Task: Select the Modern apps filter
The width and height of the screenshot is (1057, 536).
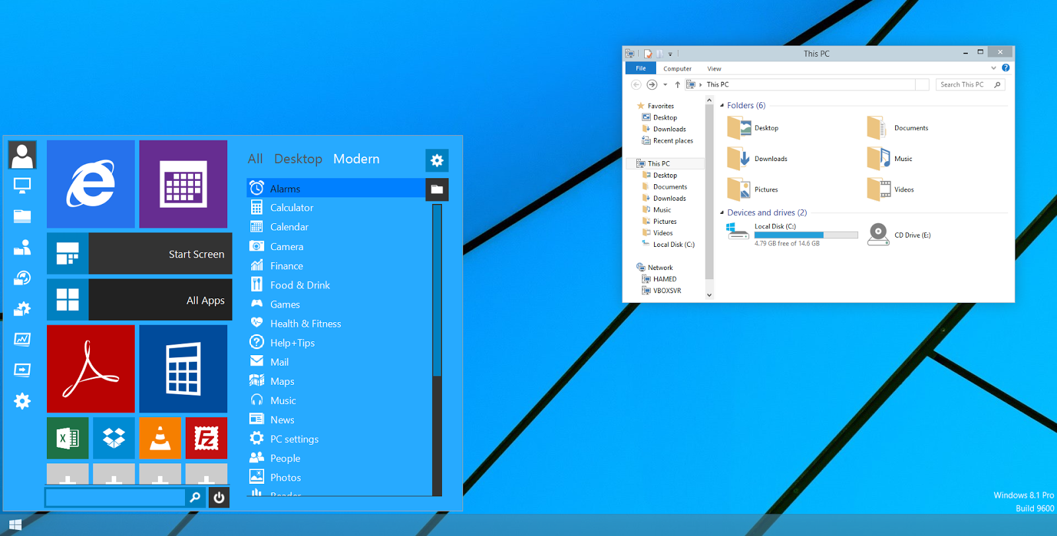Action: [356, 159]
